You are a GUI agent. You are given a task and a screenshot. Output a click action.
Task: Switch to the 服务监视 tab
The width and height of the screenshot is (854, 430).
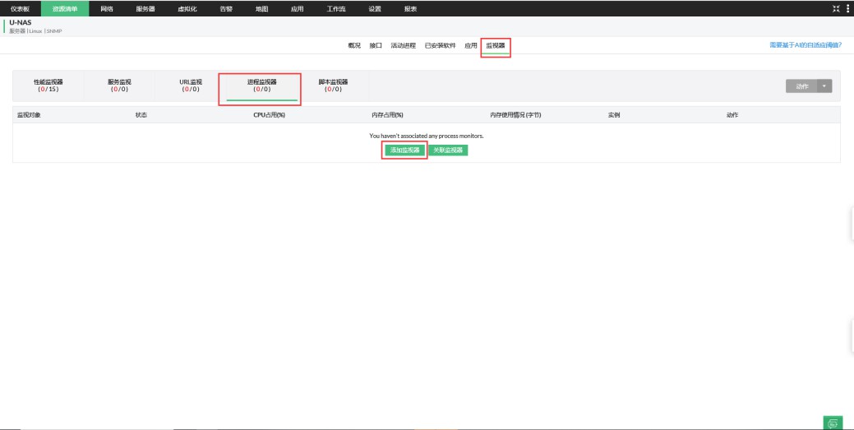(119, 86)
